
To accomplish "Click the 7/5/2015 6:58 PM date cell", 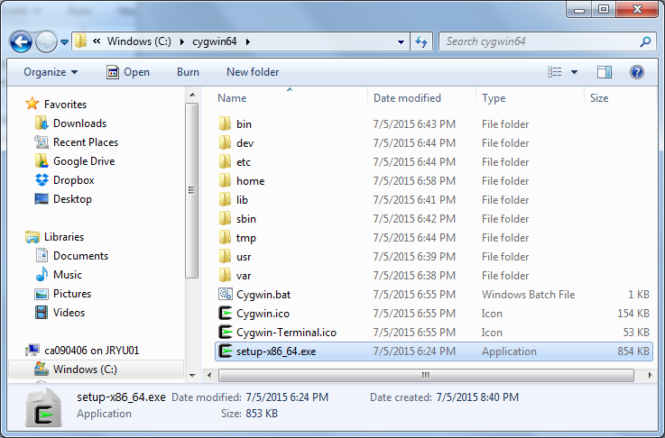I will tap(414, 181).
